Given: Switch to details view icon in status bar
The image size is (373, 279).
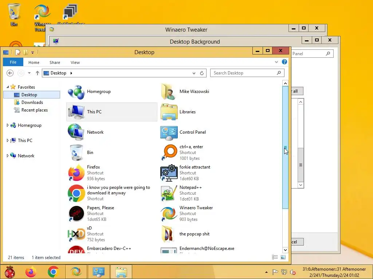Looking at the screenshot, I should pyautogui.click(x=275, y=257).
